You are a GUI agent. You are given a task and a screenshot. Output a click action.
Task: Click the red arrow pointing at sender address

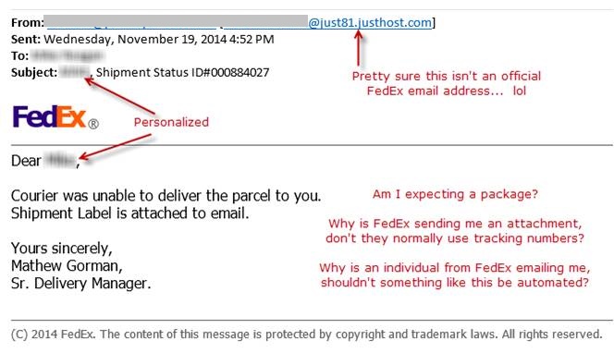point(358,48)
